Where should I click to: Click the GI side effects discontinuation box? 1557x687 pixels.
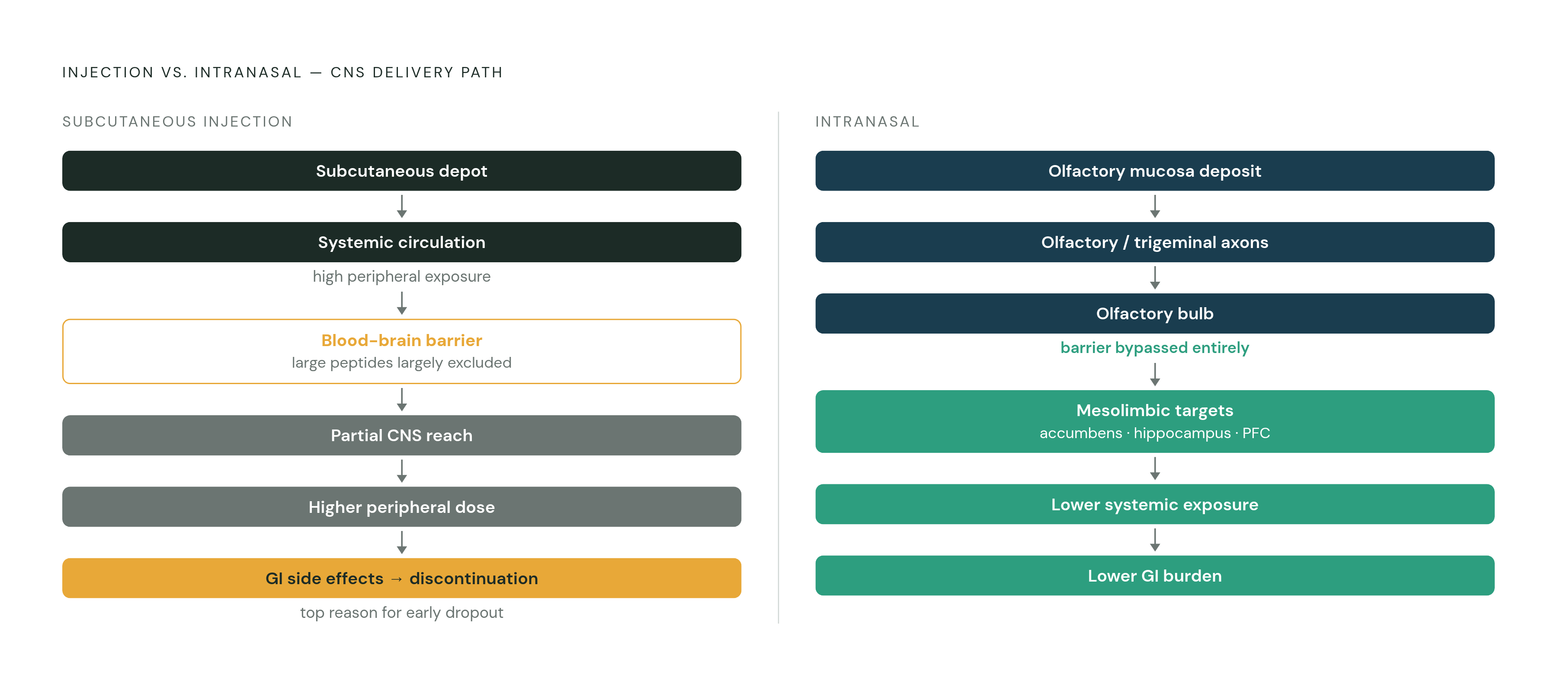pyautogui.click(x=401, y=579)
